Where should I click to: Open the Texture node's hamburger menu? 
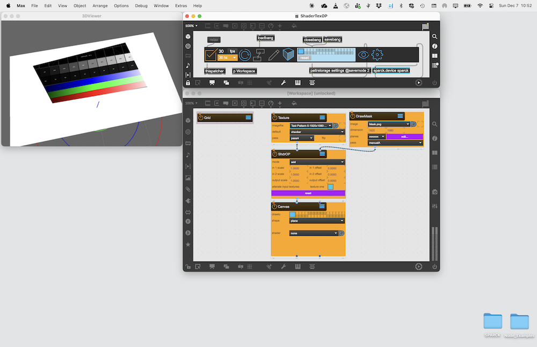pos(322,118)
